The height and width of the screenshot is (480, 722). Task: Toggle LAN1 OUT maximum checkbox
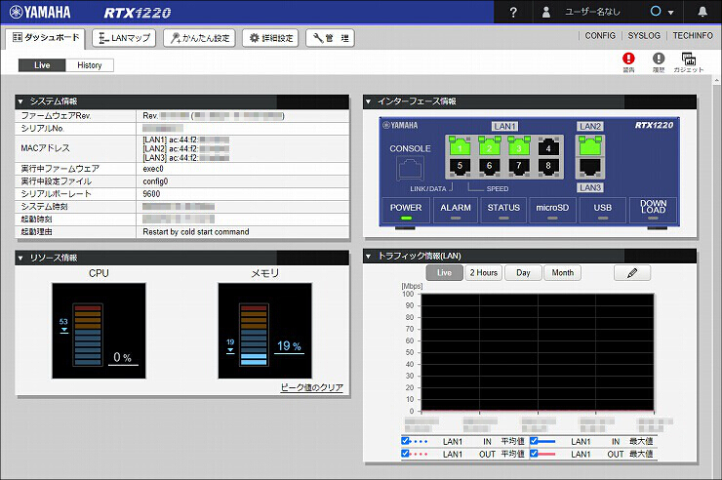[534, 454]
